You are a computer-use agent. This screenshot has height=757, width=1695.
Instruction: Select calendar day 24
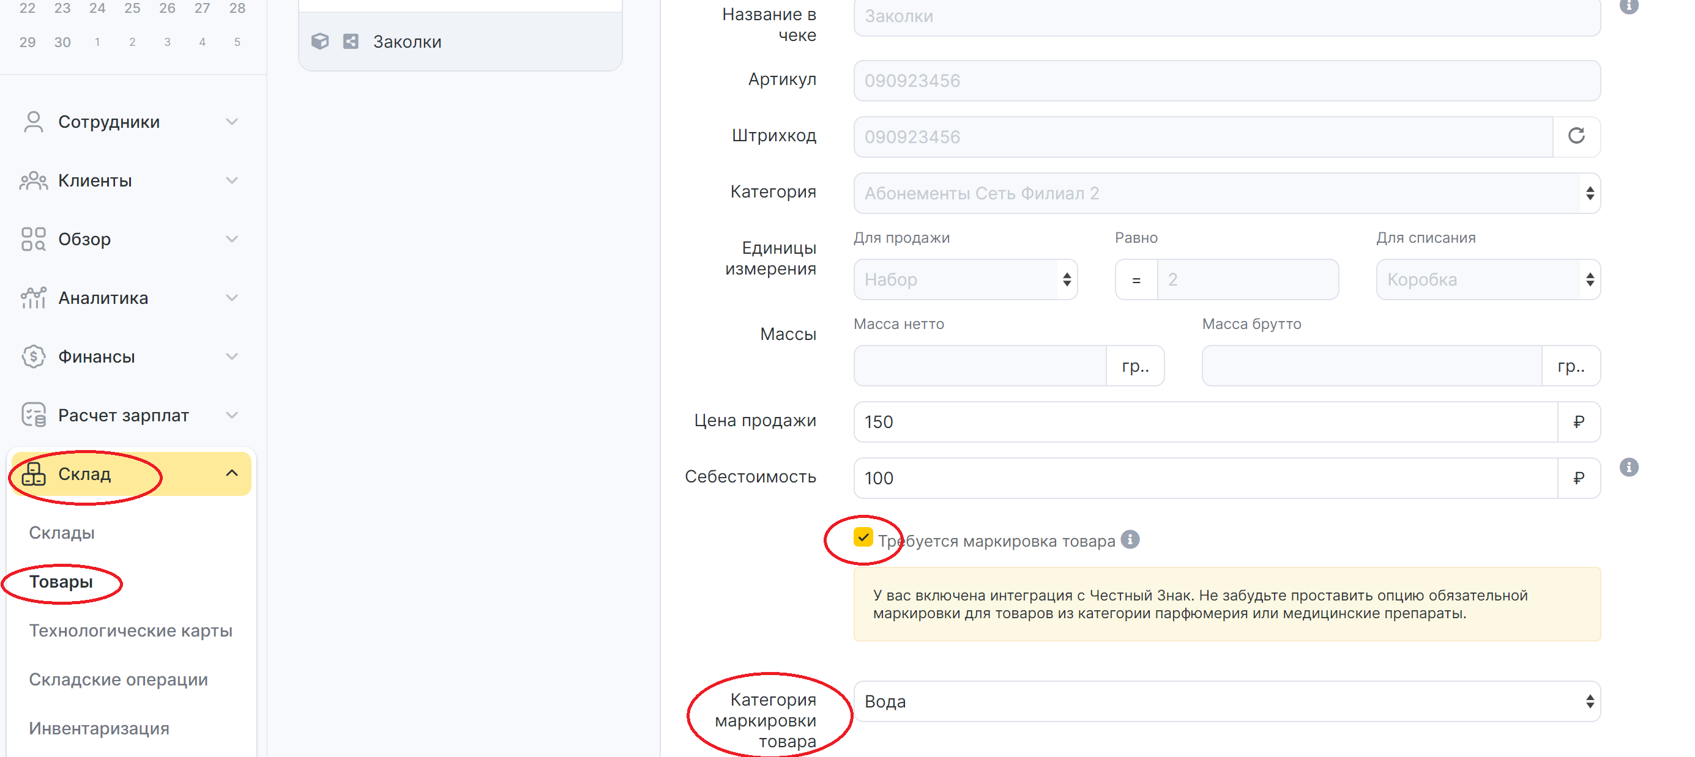pyautogui.click(x=97, y=8)
